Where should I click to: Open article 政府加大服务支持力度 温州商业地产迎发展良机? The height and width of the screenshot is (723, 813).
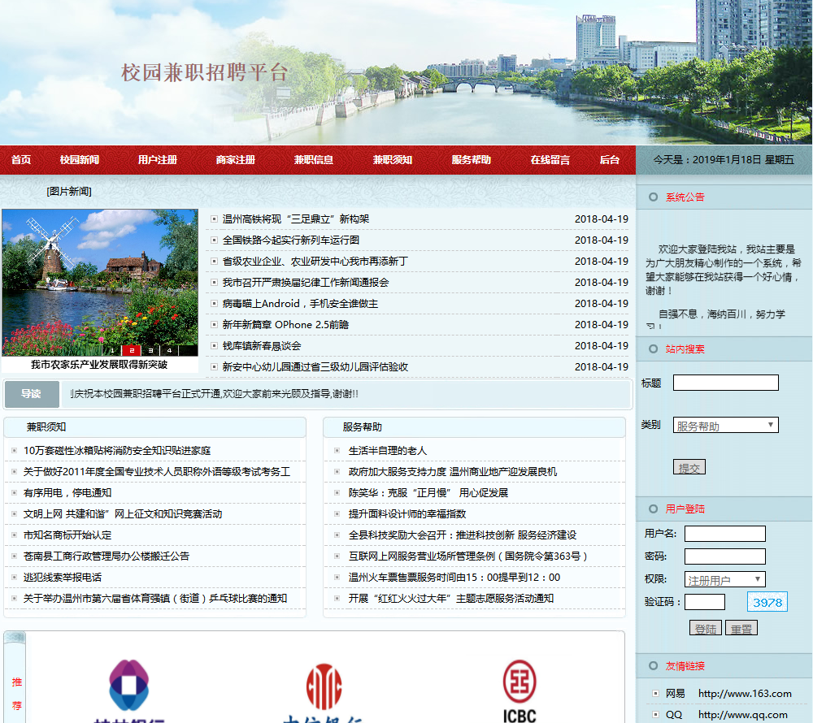point(452,472)
